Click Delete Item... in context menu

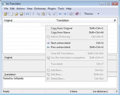coord(76,79)
